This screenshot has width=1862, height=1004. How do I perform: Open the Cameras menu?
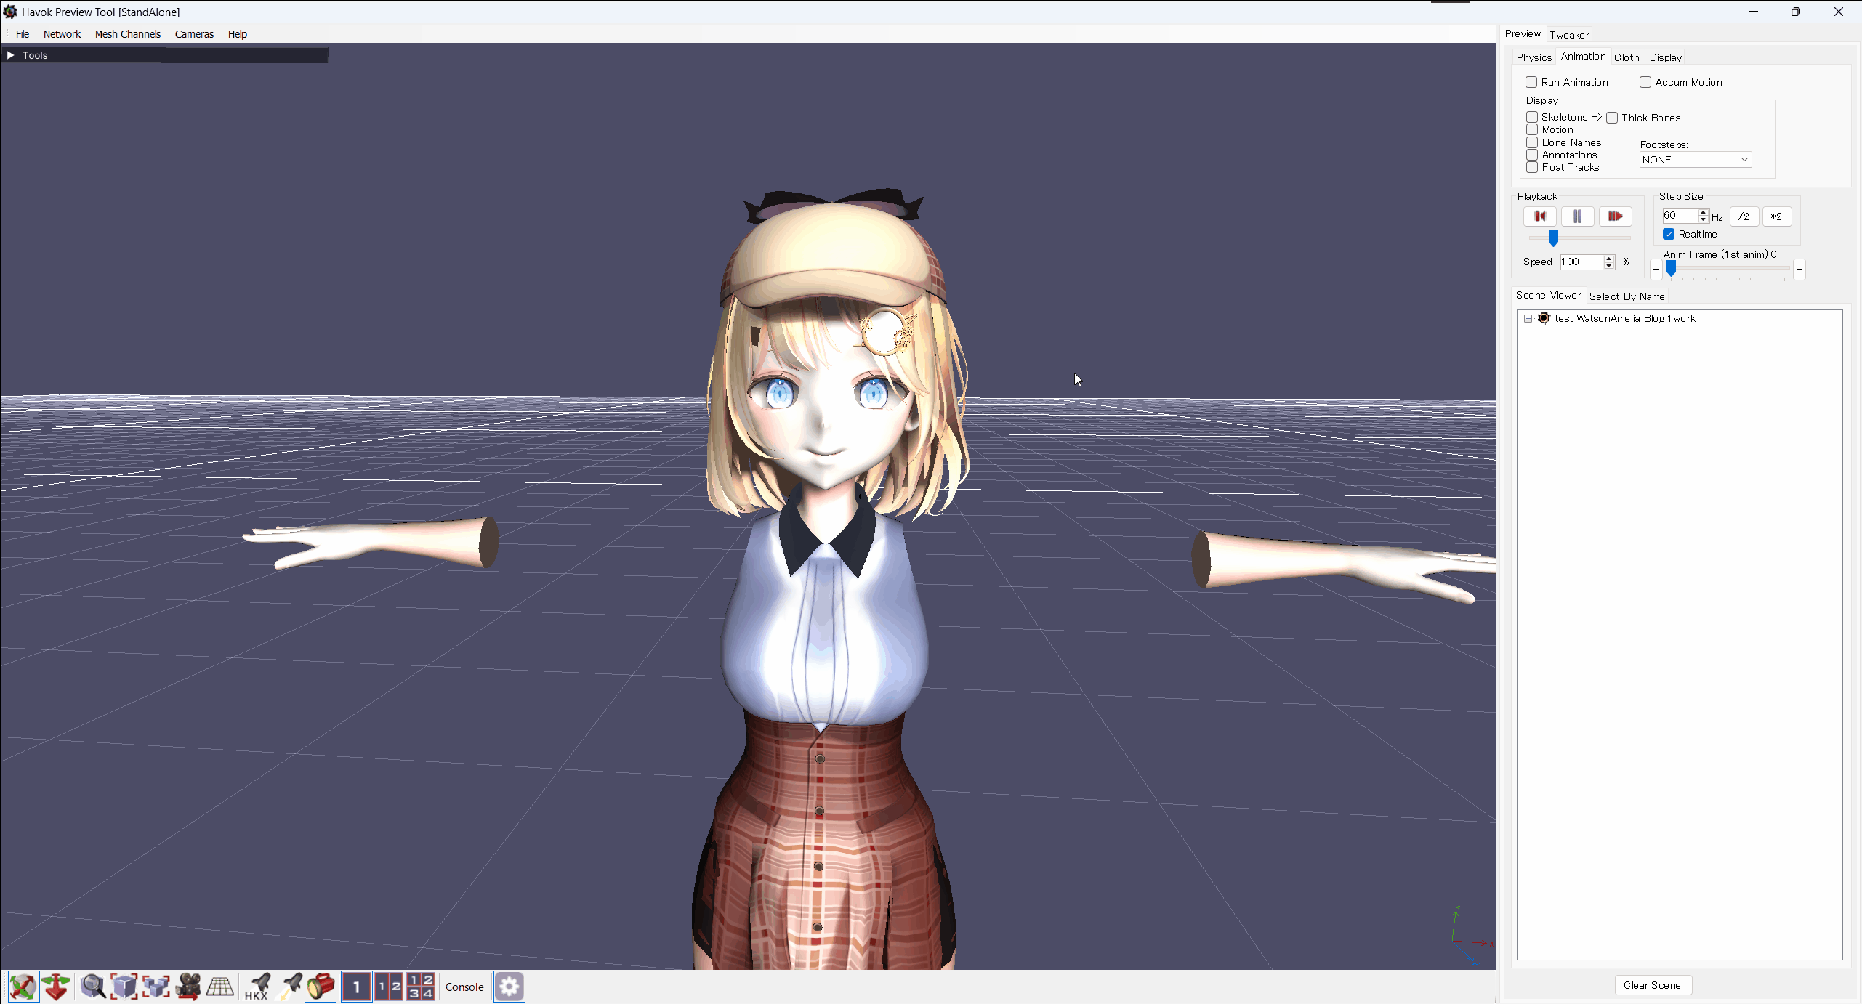(x=194, y=34)
